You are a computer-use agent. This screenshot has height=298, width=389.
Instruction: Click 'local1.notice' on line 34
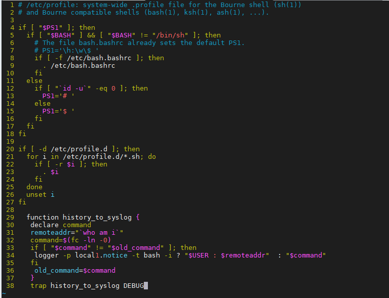click(101, 256)
